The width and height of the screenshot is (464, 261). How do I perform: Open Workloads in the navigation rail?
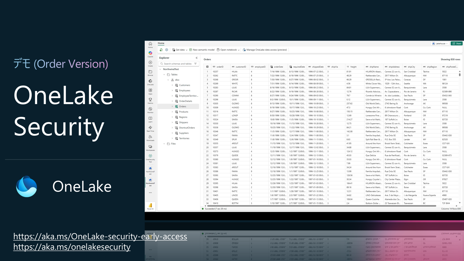[x=150, y=138]
